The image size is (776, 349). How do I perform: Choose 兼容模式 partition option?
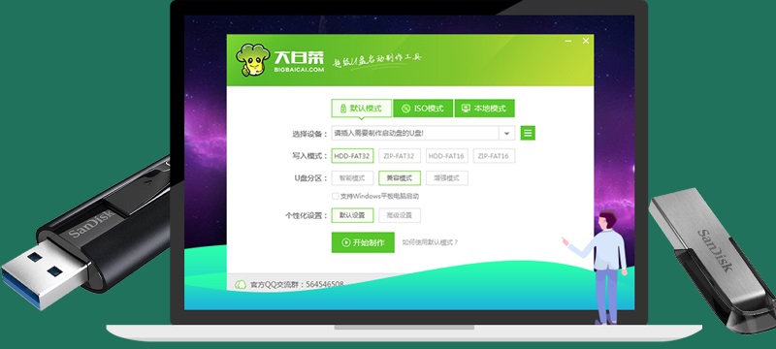400,178
